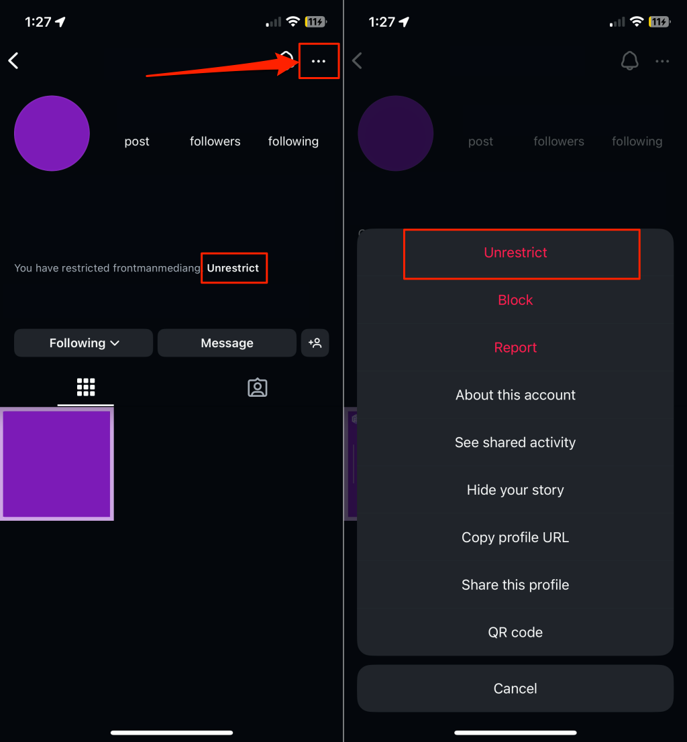The width and height of the screenshot is (687, 742).
Task: Tap the Wi-Fi status icon on left screen
Action: click(x=293, y=21)
